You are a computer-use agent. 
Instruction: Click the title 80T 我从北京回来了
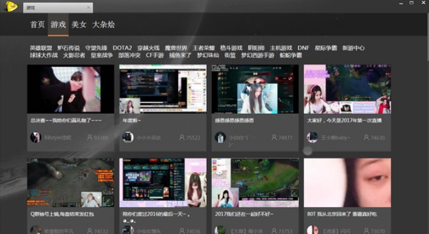point(342,214)
